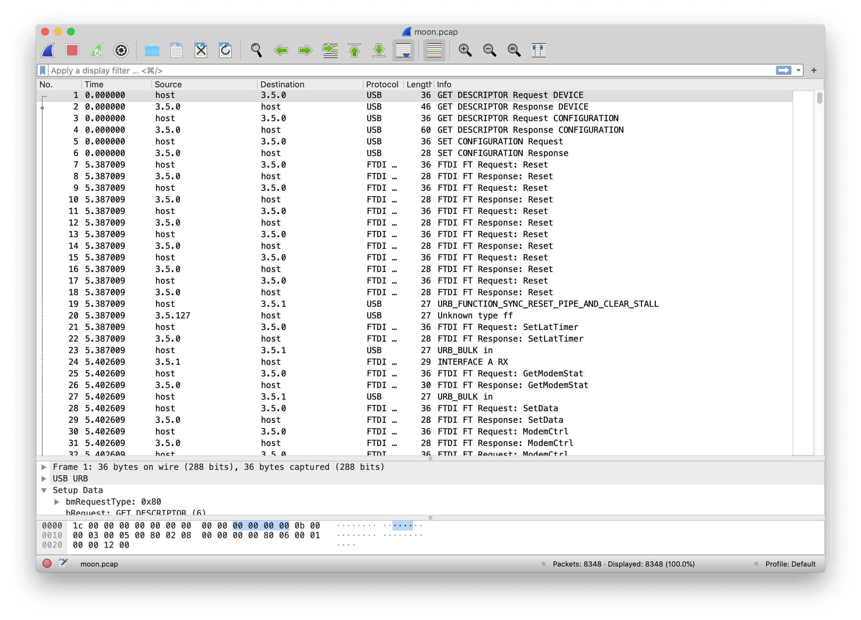Click the expert information red circle
The width and height of the screenshot is (861, 620).
pyautogui.click(x=47, y=563)
